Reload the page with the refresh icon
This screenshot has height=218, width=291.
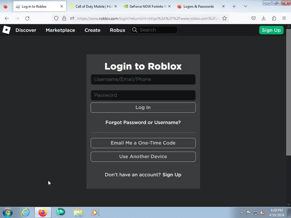click(27, 18)
